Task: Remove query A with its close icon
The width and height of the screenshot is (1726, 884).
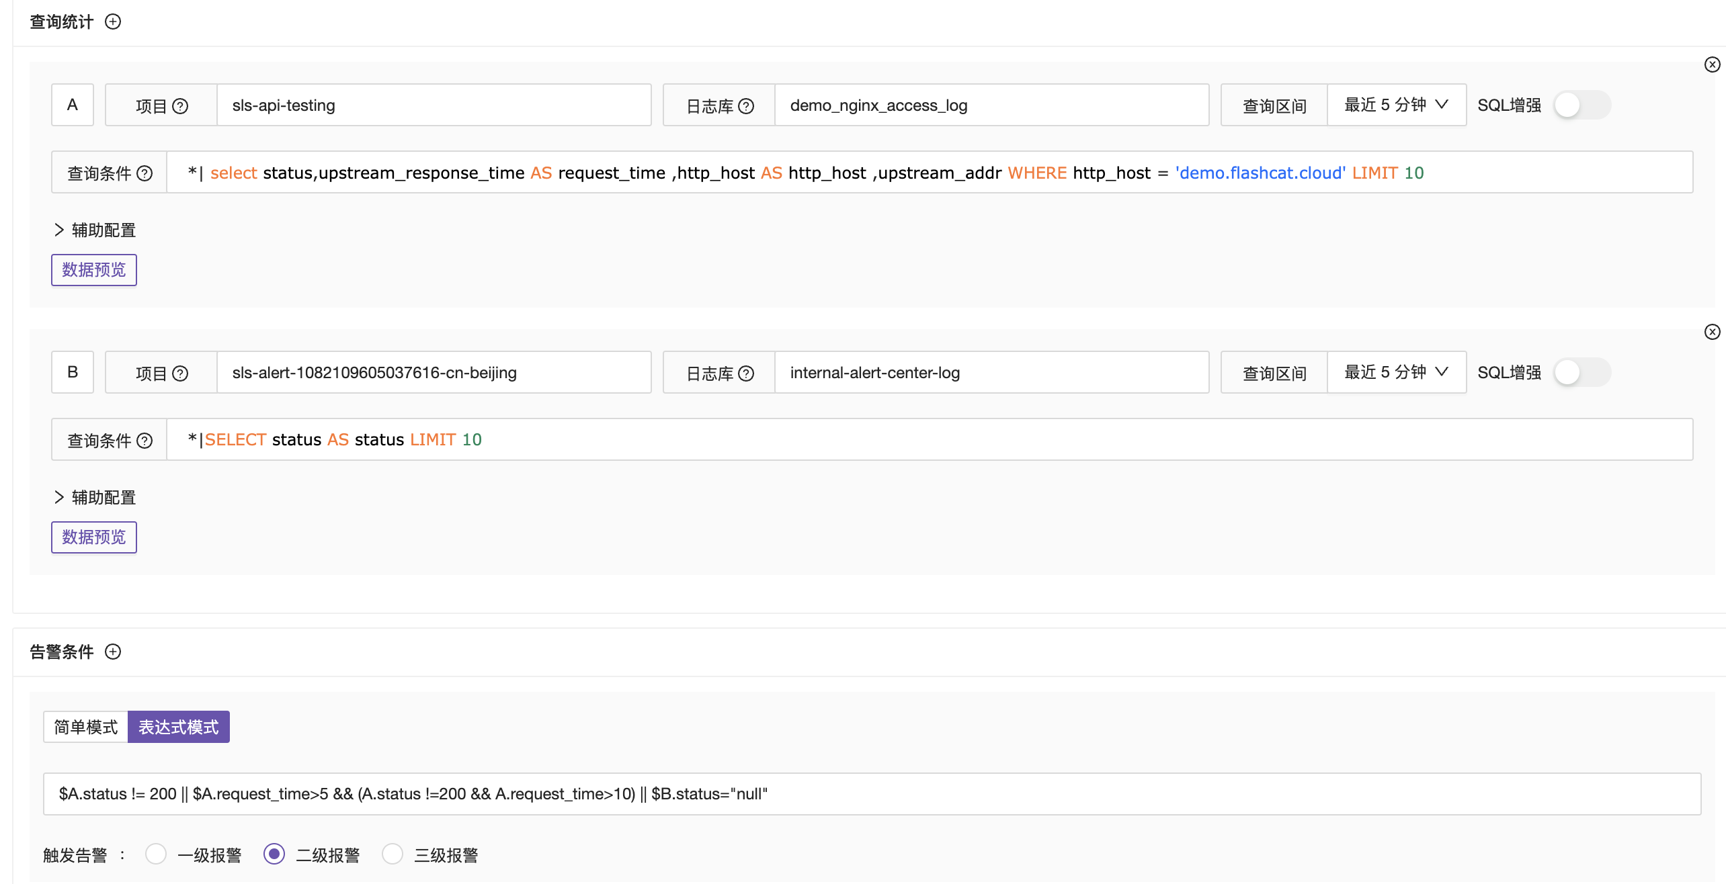Action: [1712, 64]
